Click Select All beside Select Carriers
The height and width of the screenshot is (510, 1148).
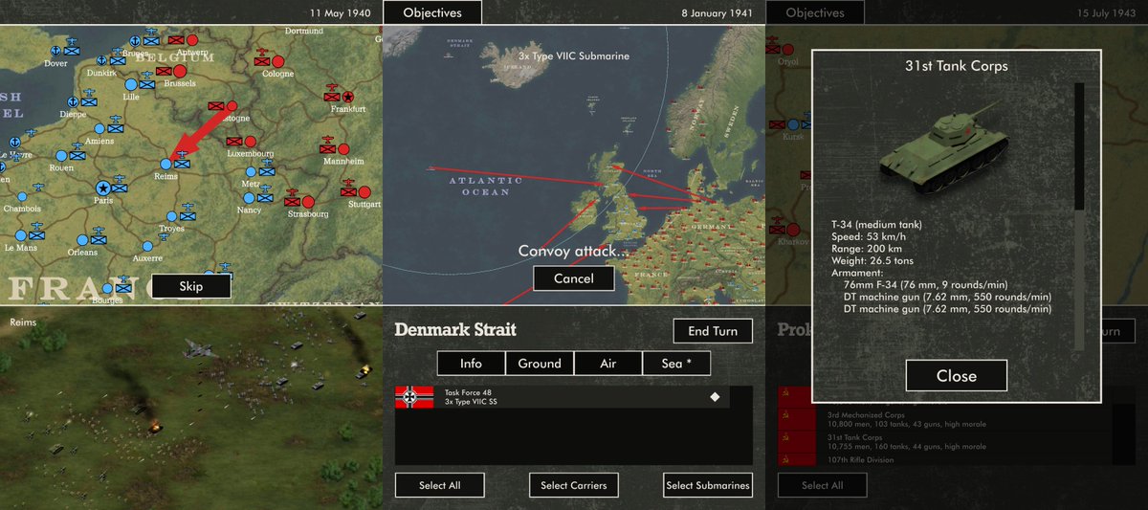click(440, 485)
